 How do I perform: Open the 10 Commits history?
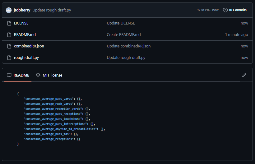(237, 10)
